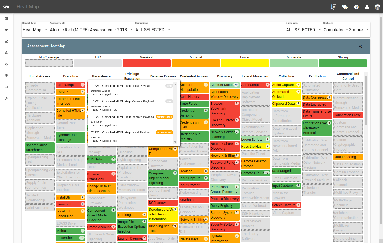The width and height of the screenshot is (383, 243).
Task: Open the Process Discovery cell
Action: point(225,199)
